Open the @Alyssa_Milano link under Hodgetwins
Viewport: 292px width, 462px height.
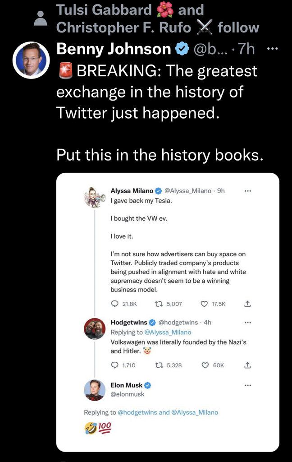pyautogui.click(x=168, y=333)
